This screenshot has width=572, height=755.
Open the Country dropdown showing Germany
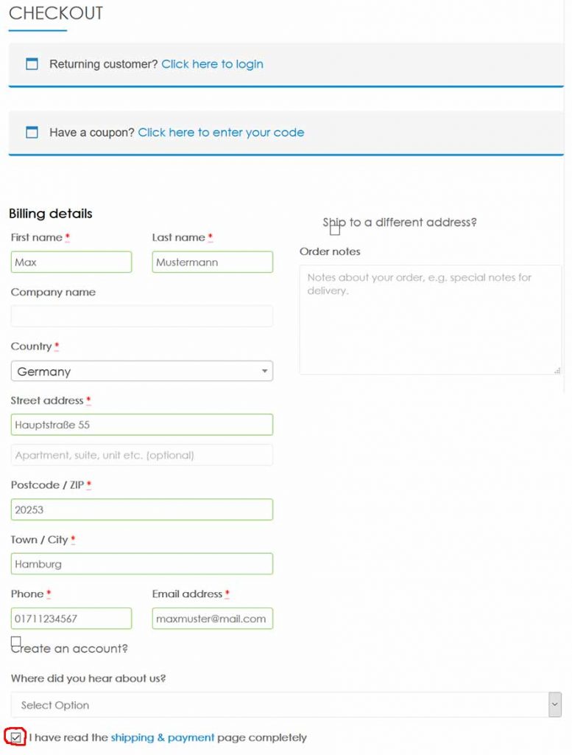point(142,372)
